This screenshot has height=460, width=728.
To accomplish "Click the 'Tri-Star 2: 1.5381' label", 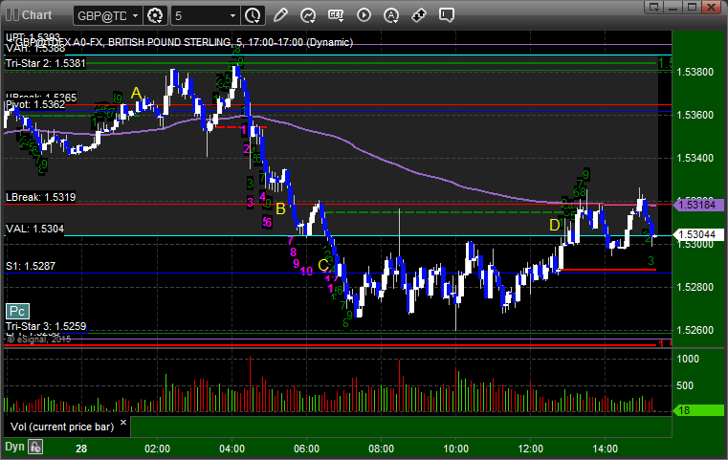I will pyautogui.click(x=46, y=63).
